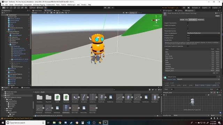Enable Animated Custom Properties checkbox
The height and width of the screenshot is (125, 223).
click(x=188, y=46)
